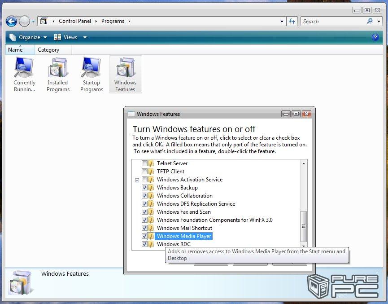Click the Forward navigation arrow button
Image resolution: width=388 pixels, height=304 pixels.
24,21
